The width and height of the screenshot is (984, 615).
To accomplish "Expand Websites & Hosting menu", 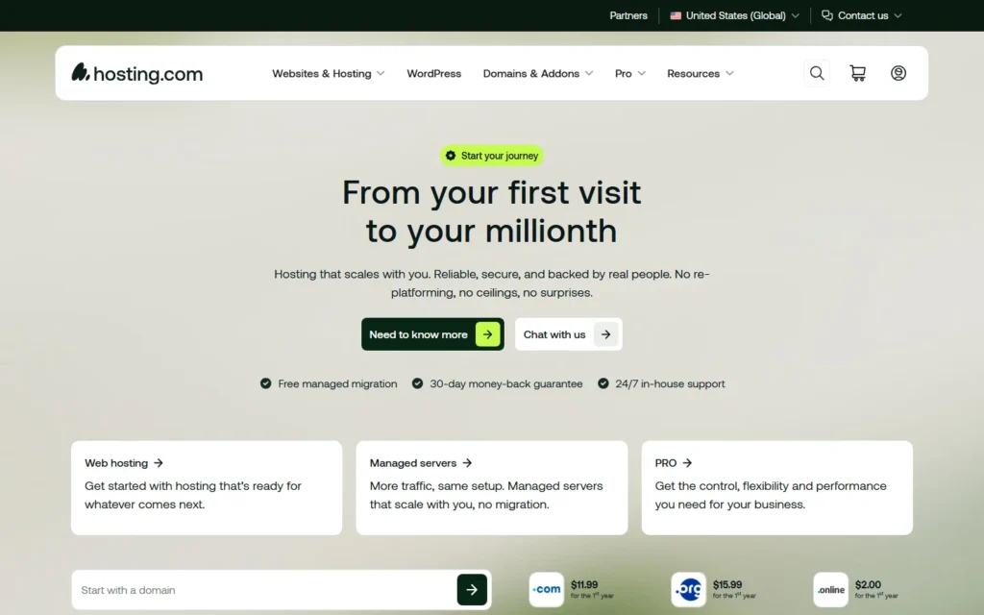I will coord(329,73).
